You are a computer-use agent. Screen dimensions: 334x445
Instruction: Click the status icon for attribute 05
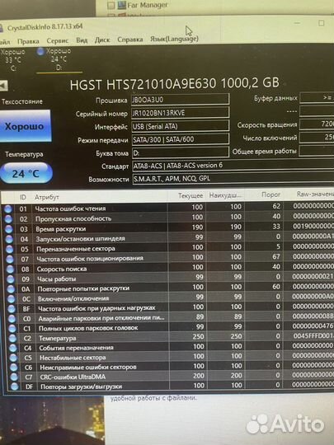9,249
